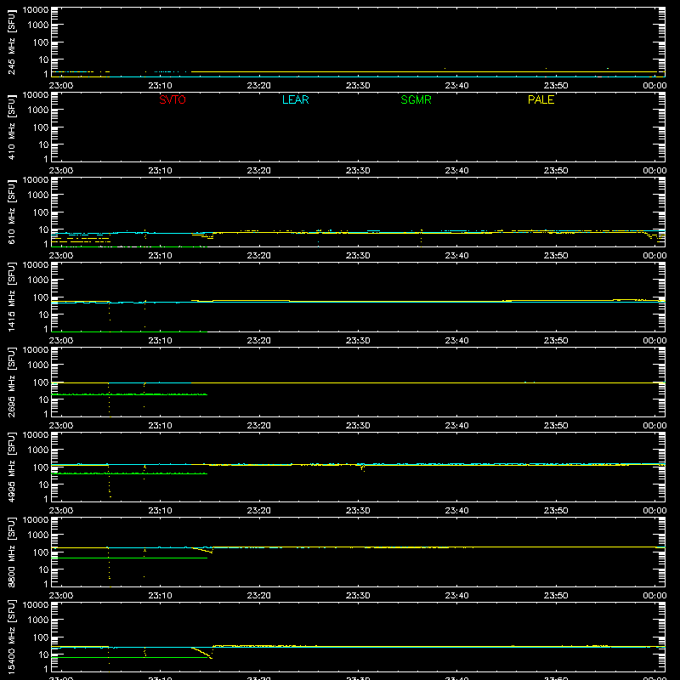Click the 23:40 time label under 410 MHz plot
Image resolution: width=680 pixels, height=680 pixels.
click(x=456, y=171)
